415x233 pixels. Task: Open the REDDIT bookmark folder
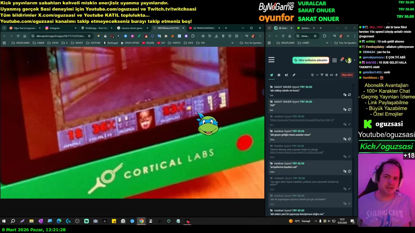tap(77, 43)
